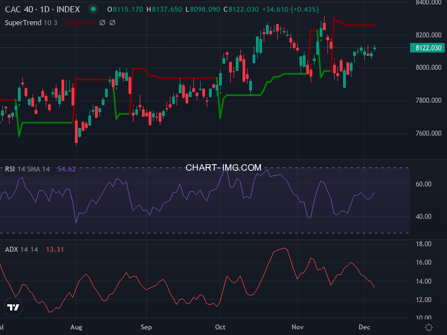Viewport: 447px width, 335px height.
Task: Click the RSI legend label
Action: [10, 167]
